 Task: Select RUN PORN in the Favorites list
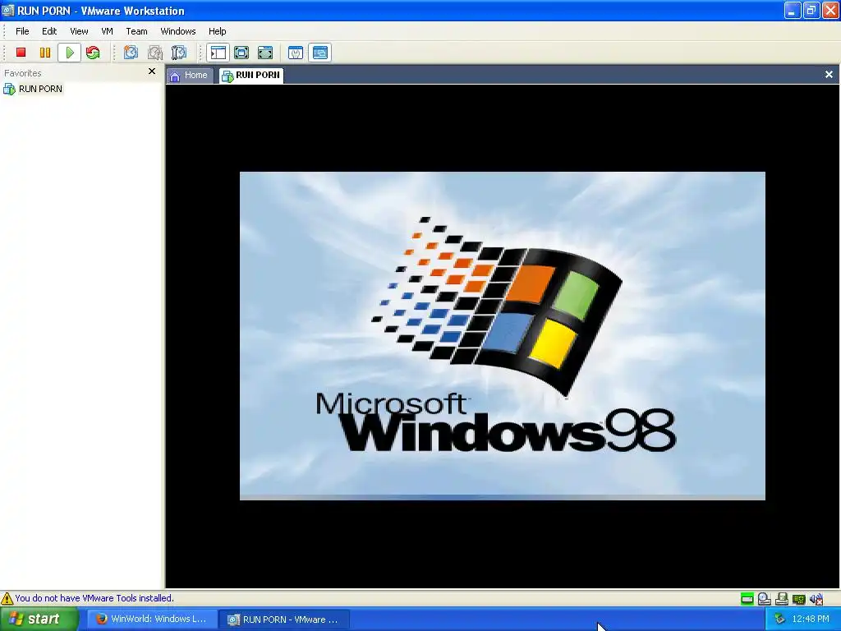coord(33,89)
